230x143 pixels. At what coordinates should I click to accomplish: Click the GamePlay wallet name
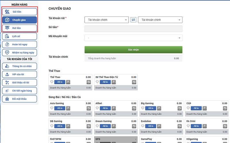(146, 139)
